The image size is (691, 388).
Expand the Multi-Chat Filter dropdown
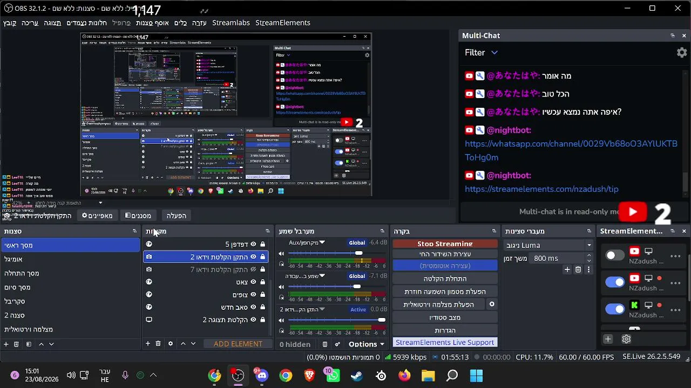[481, 52]
